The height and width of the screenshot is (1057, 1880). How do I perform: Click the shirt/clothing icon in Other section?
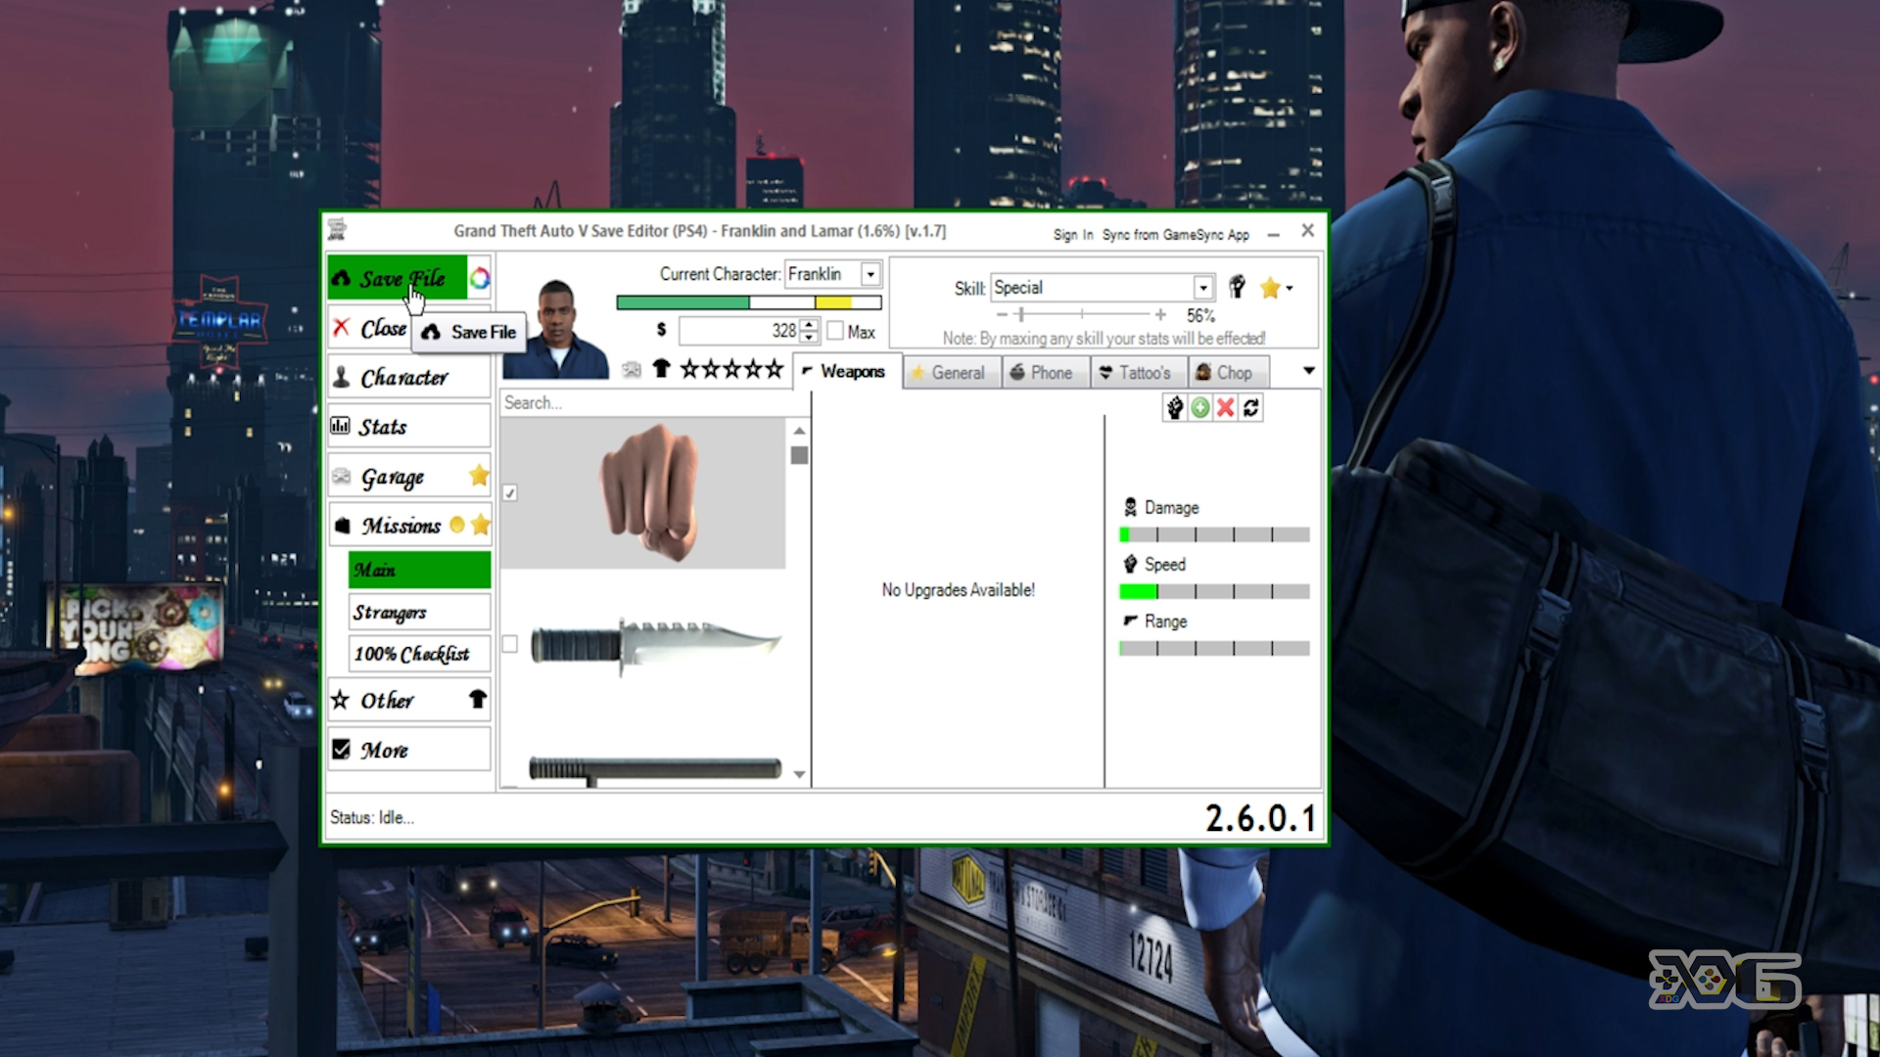click(477, 701)
